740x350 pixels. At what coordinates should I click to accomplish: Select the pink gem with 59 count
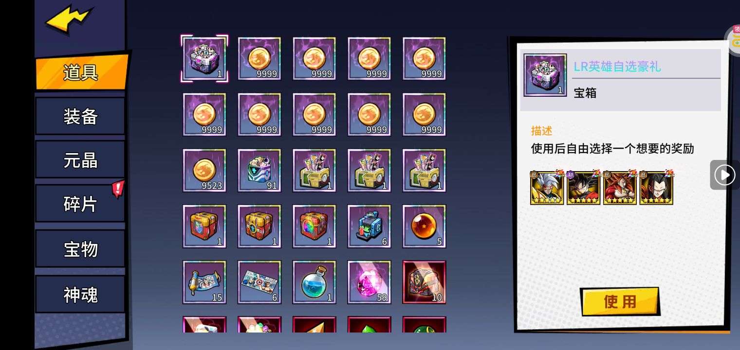(x=369, y=282)
